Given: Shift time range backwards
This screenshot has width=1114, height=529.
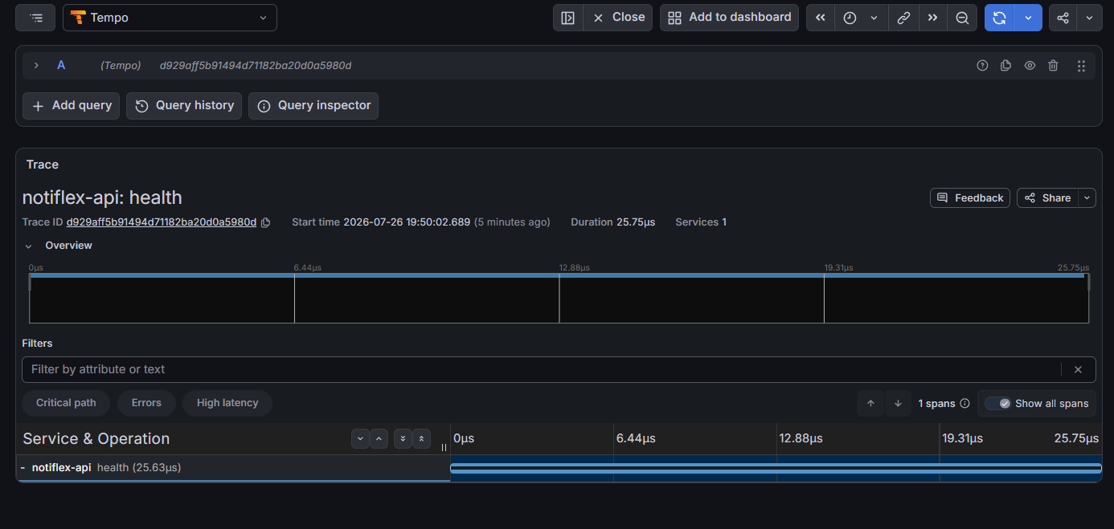Looking at the screenshot, I should (x=821, y=18).
